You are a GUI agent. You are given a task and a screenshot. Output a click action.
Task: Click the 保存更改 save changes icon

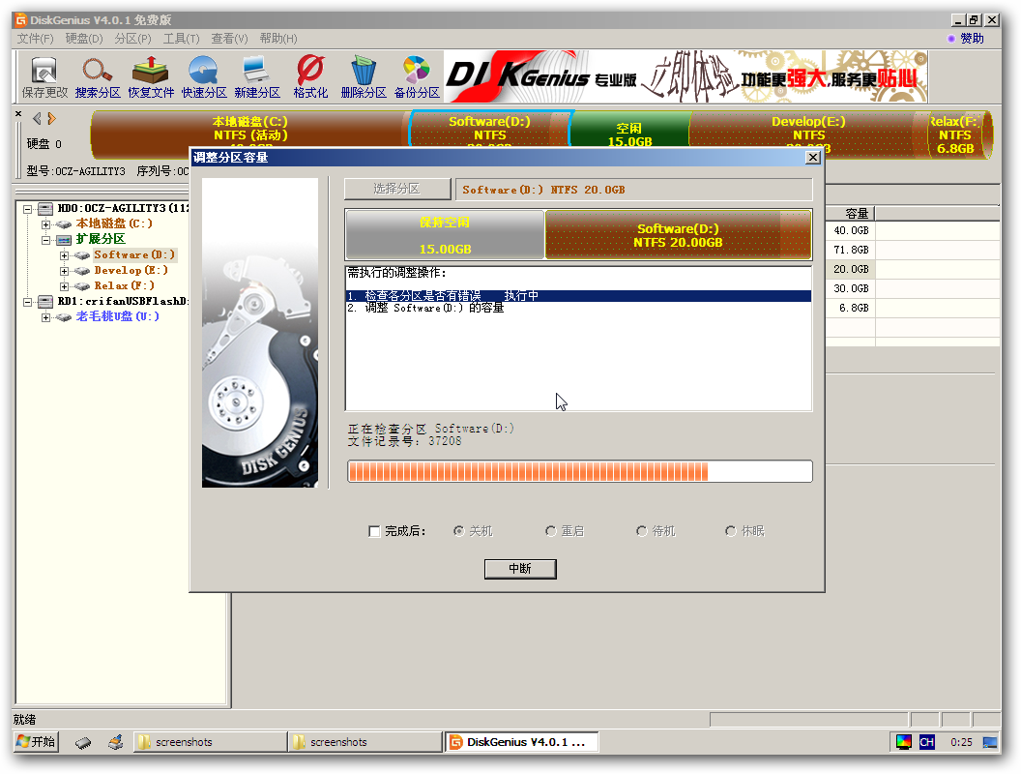tap(44, 76)
